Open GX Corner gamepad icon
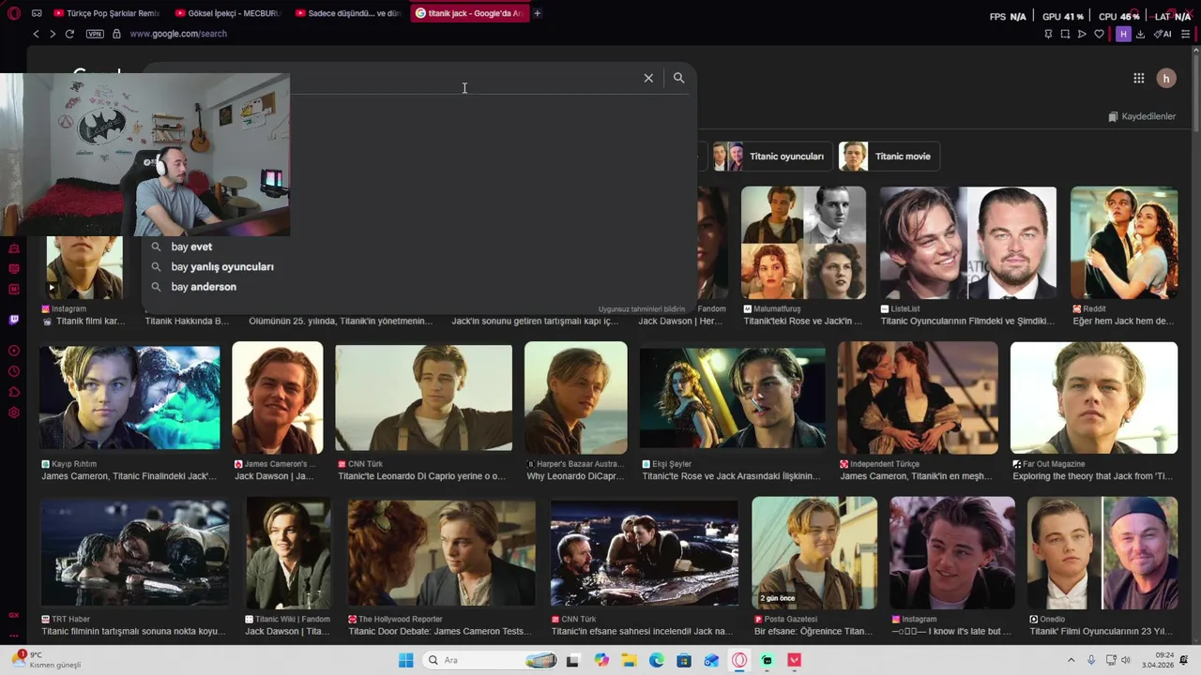The height and width of the screenshot is (675, 1201). pos(37,13)
